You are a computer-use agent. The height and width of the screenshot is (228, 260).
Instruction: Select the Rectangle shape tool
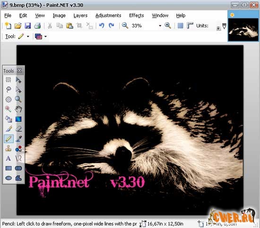(x=9, y=169)
